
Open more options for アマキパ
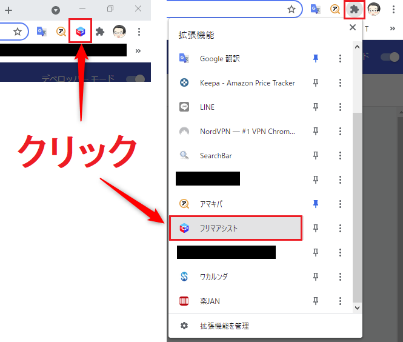point(340,204)
